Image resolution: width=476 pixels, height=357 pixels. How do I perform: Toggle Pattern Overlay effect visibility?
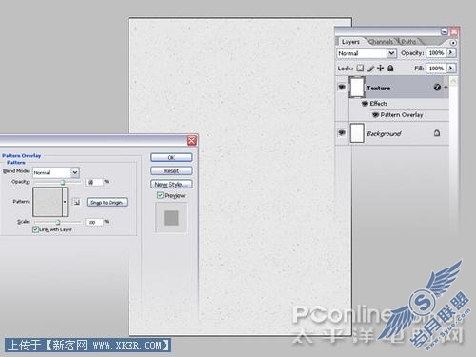(375, 114)
